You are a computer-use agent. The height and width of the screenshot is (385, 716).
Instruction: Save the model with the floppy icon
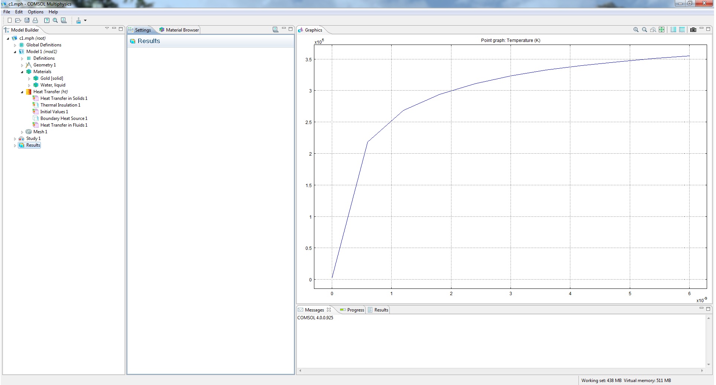[x=27, y=20]
